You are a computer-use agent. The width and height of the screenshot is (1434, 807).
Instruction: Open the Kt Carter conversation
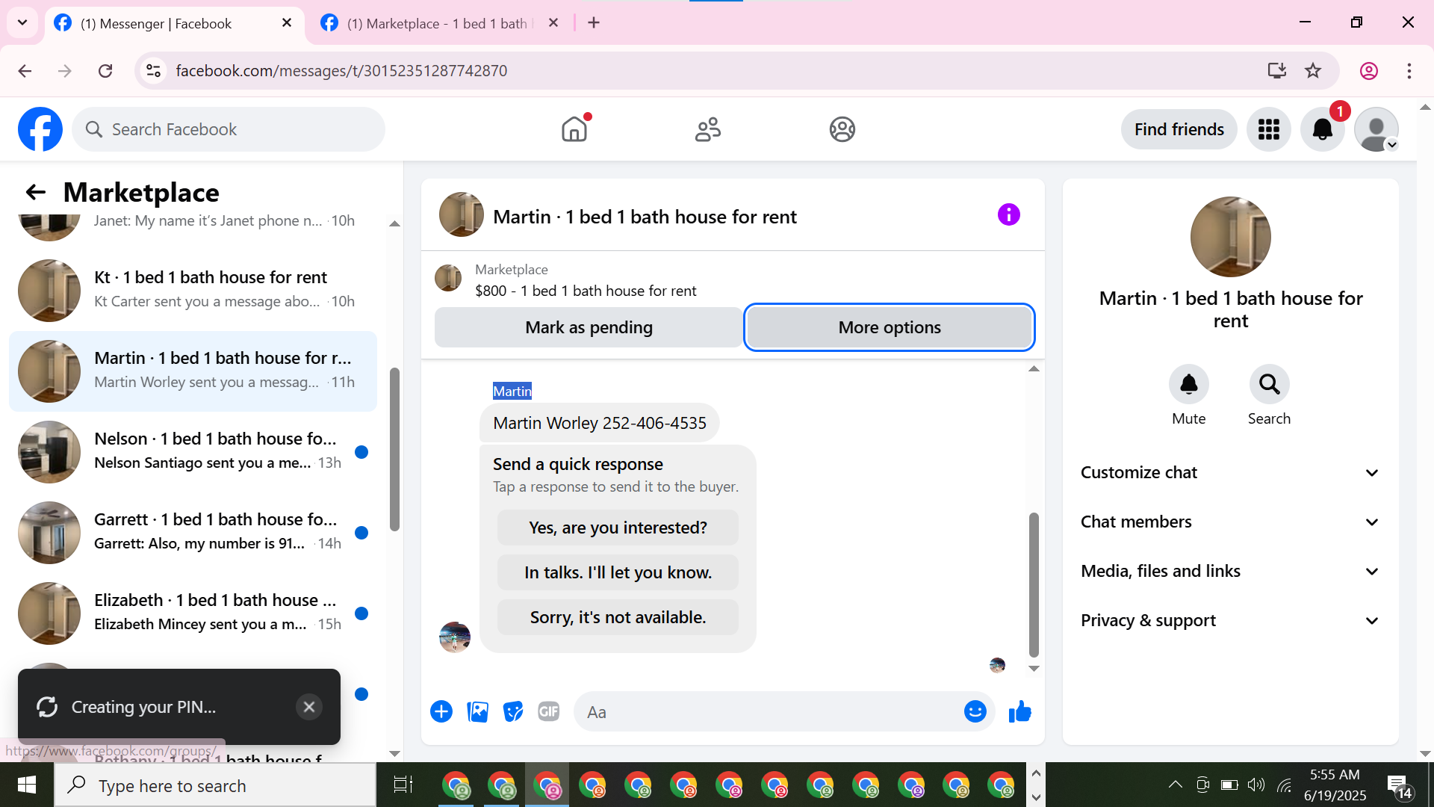coord(193,290)
